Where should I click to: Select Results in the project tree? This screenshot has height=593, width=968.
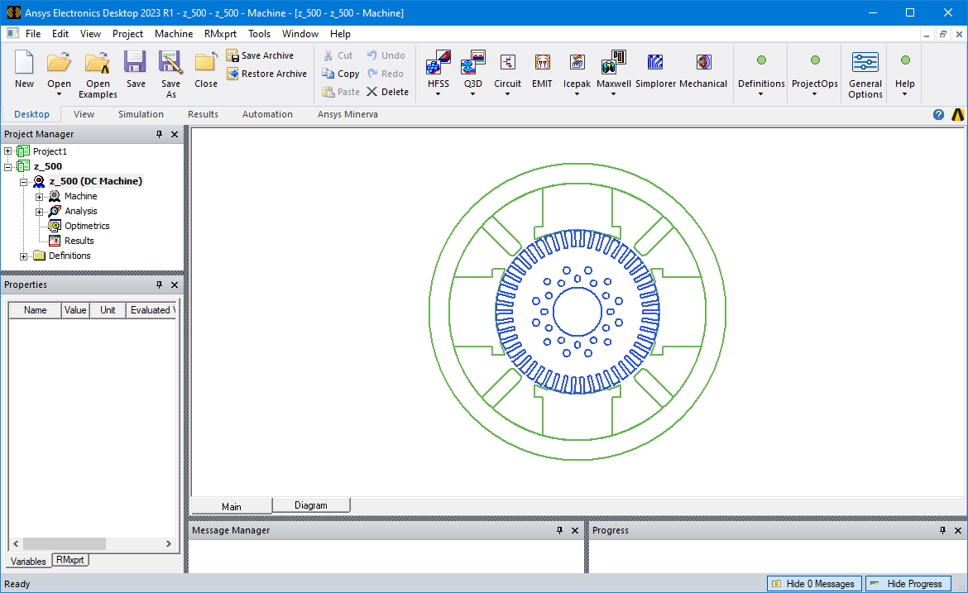(79, 241)
